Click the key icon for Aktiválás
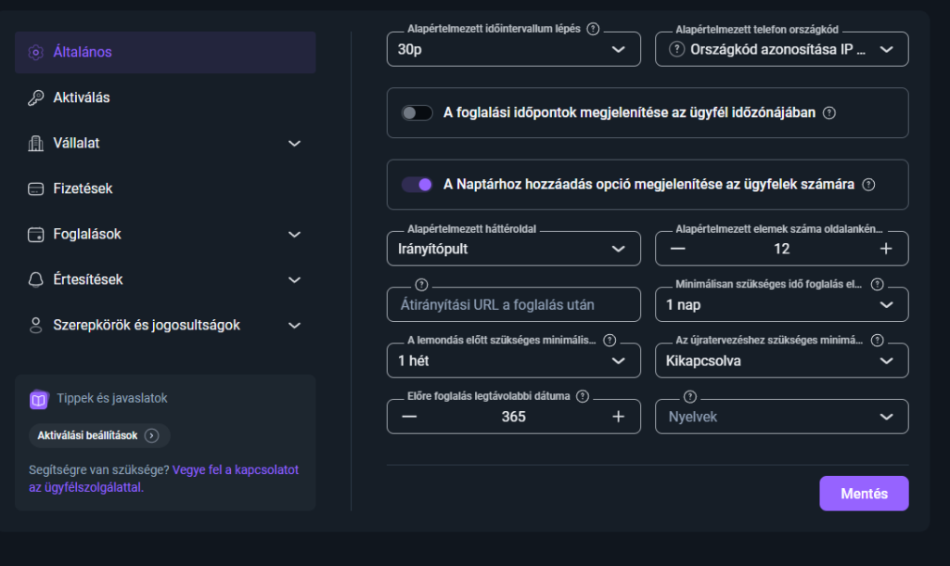Image resolution: width=950 pixels, height=566 pixels. pos(36,97)
